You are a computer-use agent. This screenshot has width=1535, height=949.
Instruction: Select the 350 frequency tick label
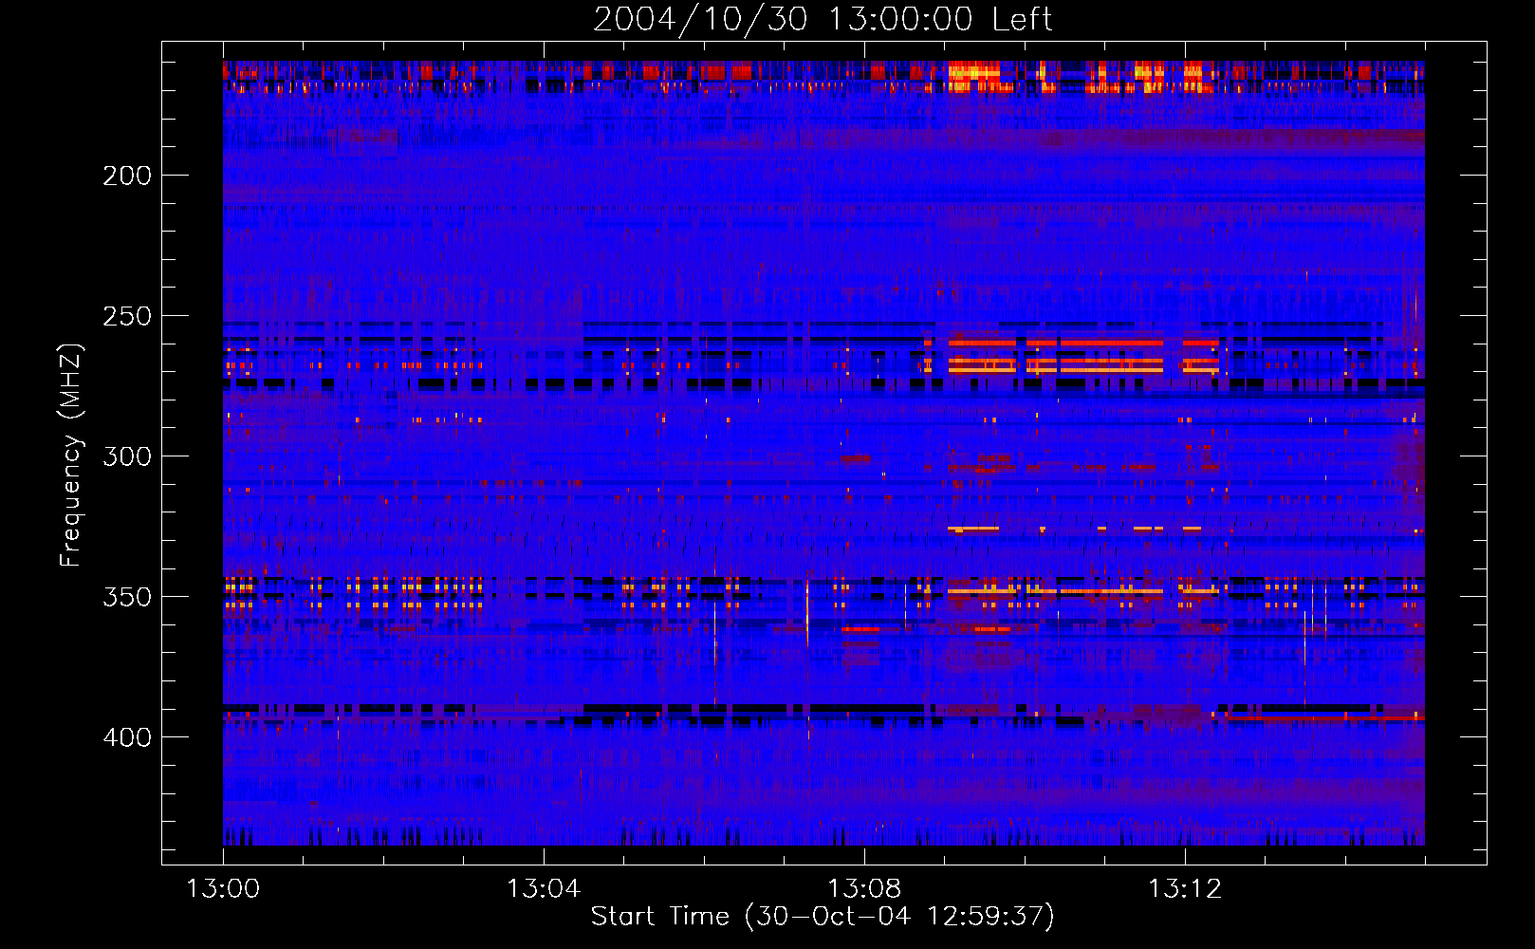coord(127,597)
